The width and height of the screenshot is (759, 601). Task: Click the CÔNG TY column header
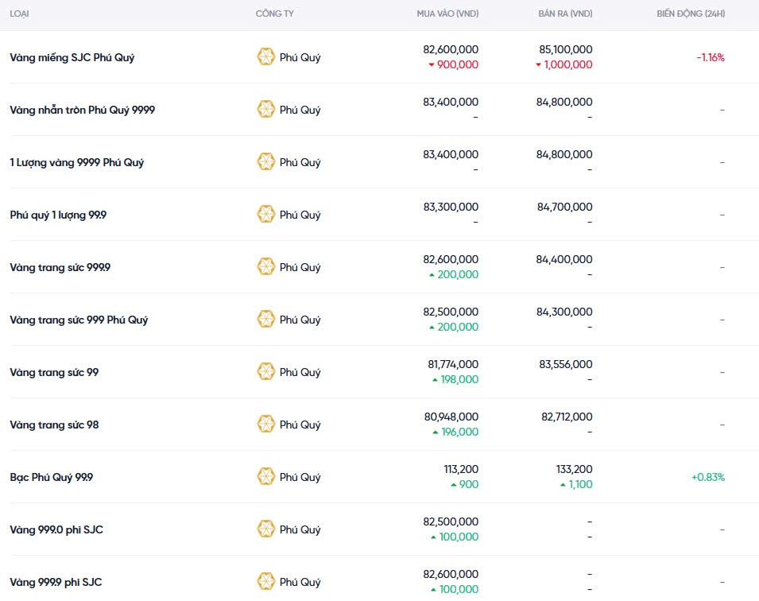[273, 14]
